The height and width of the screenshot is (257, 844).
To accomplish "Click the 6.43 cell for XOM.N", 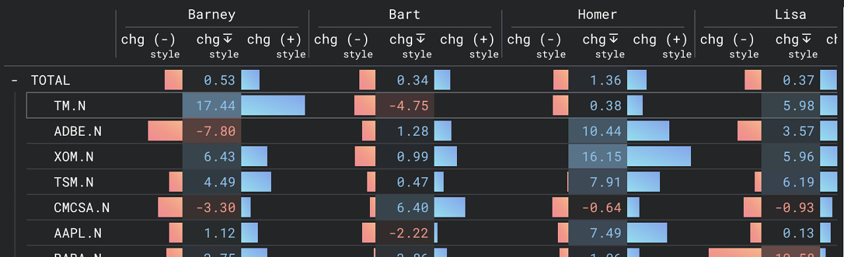I will (x=212, y=157).
